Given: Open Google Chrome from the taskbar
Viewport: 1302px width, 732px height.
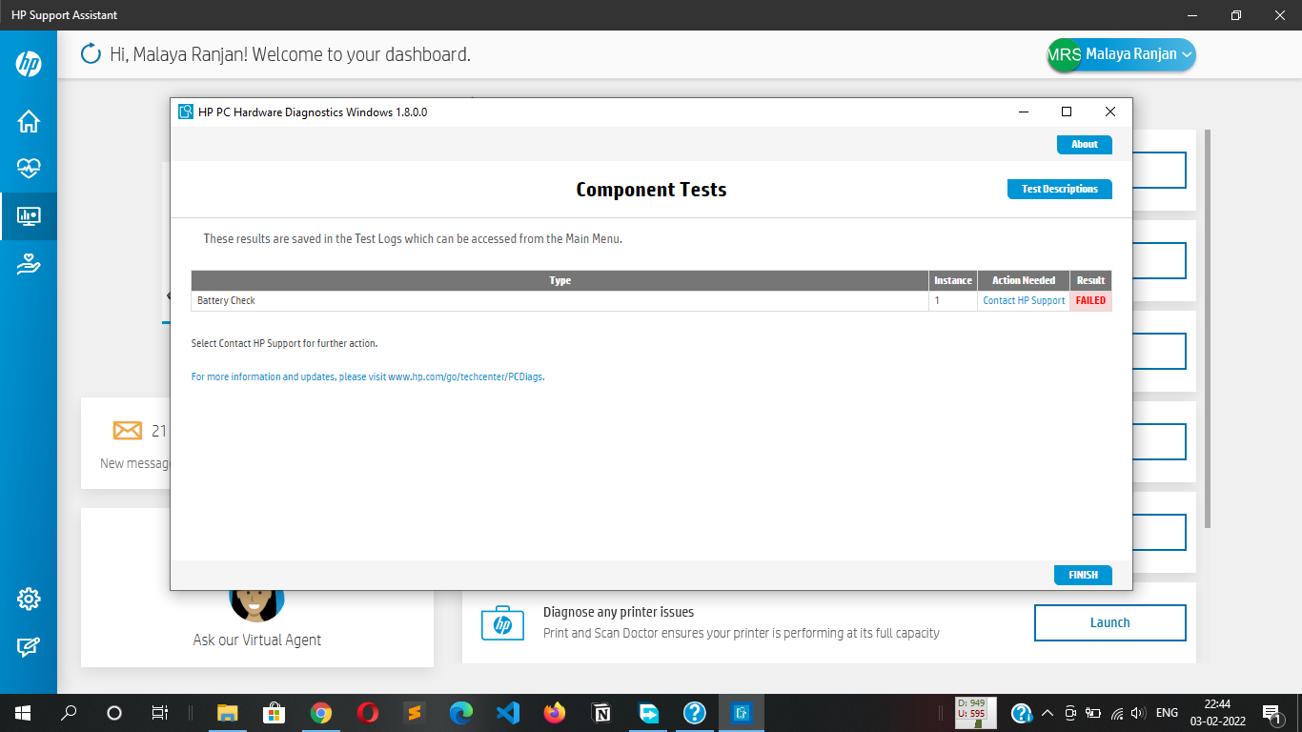Looking at the screenshot, I should tap(320, 712).
